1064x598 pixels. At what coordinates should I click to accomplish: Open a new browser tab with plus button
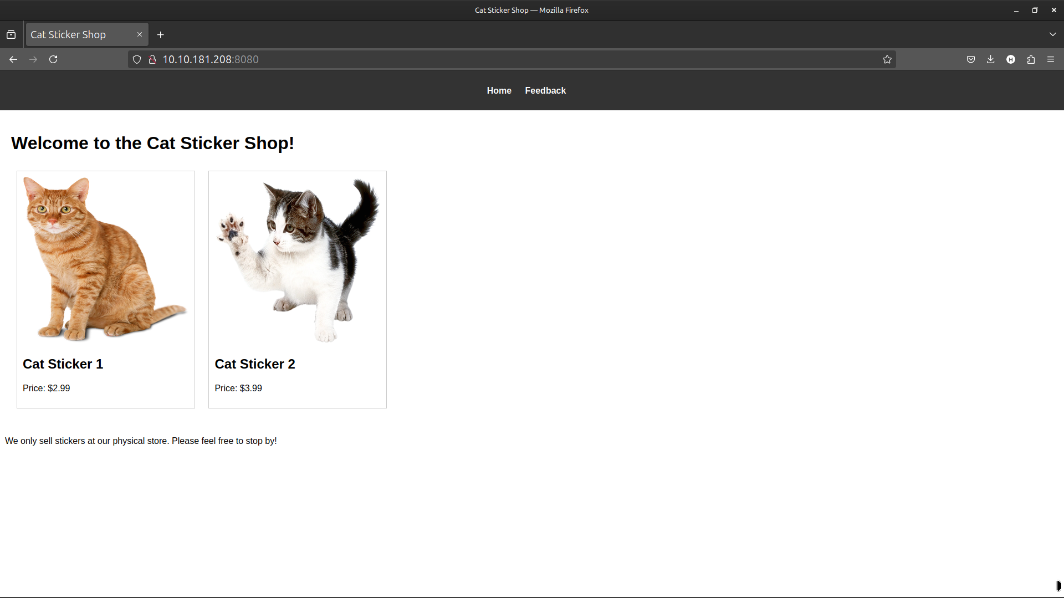[x=161, y=34]
